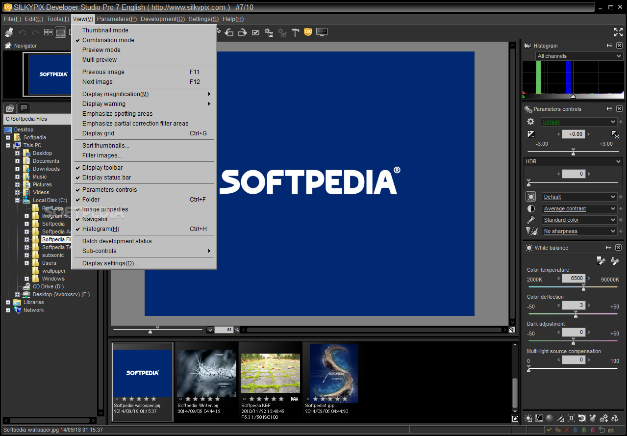Collapse the This PC tree node
Image resolution: width=627 pixels, height=436 pixels.
click(x=8, y=145)
